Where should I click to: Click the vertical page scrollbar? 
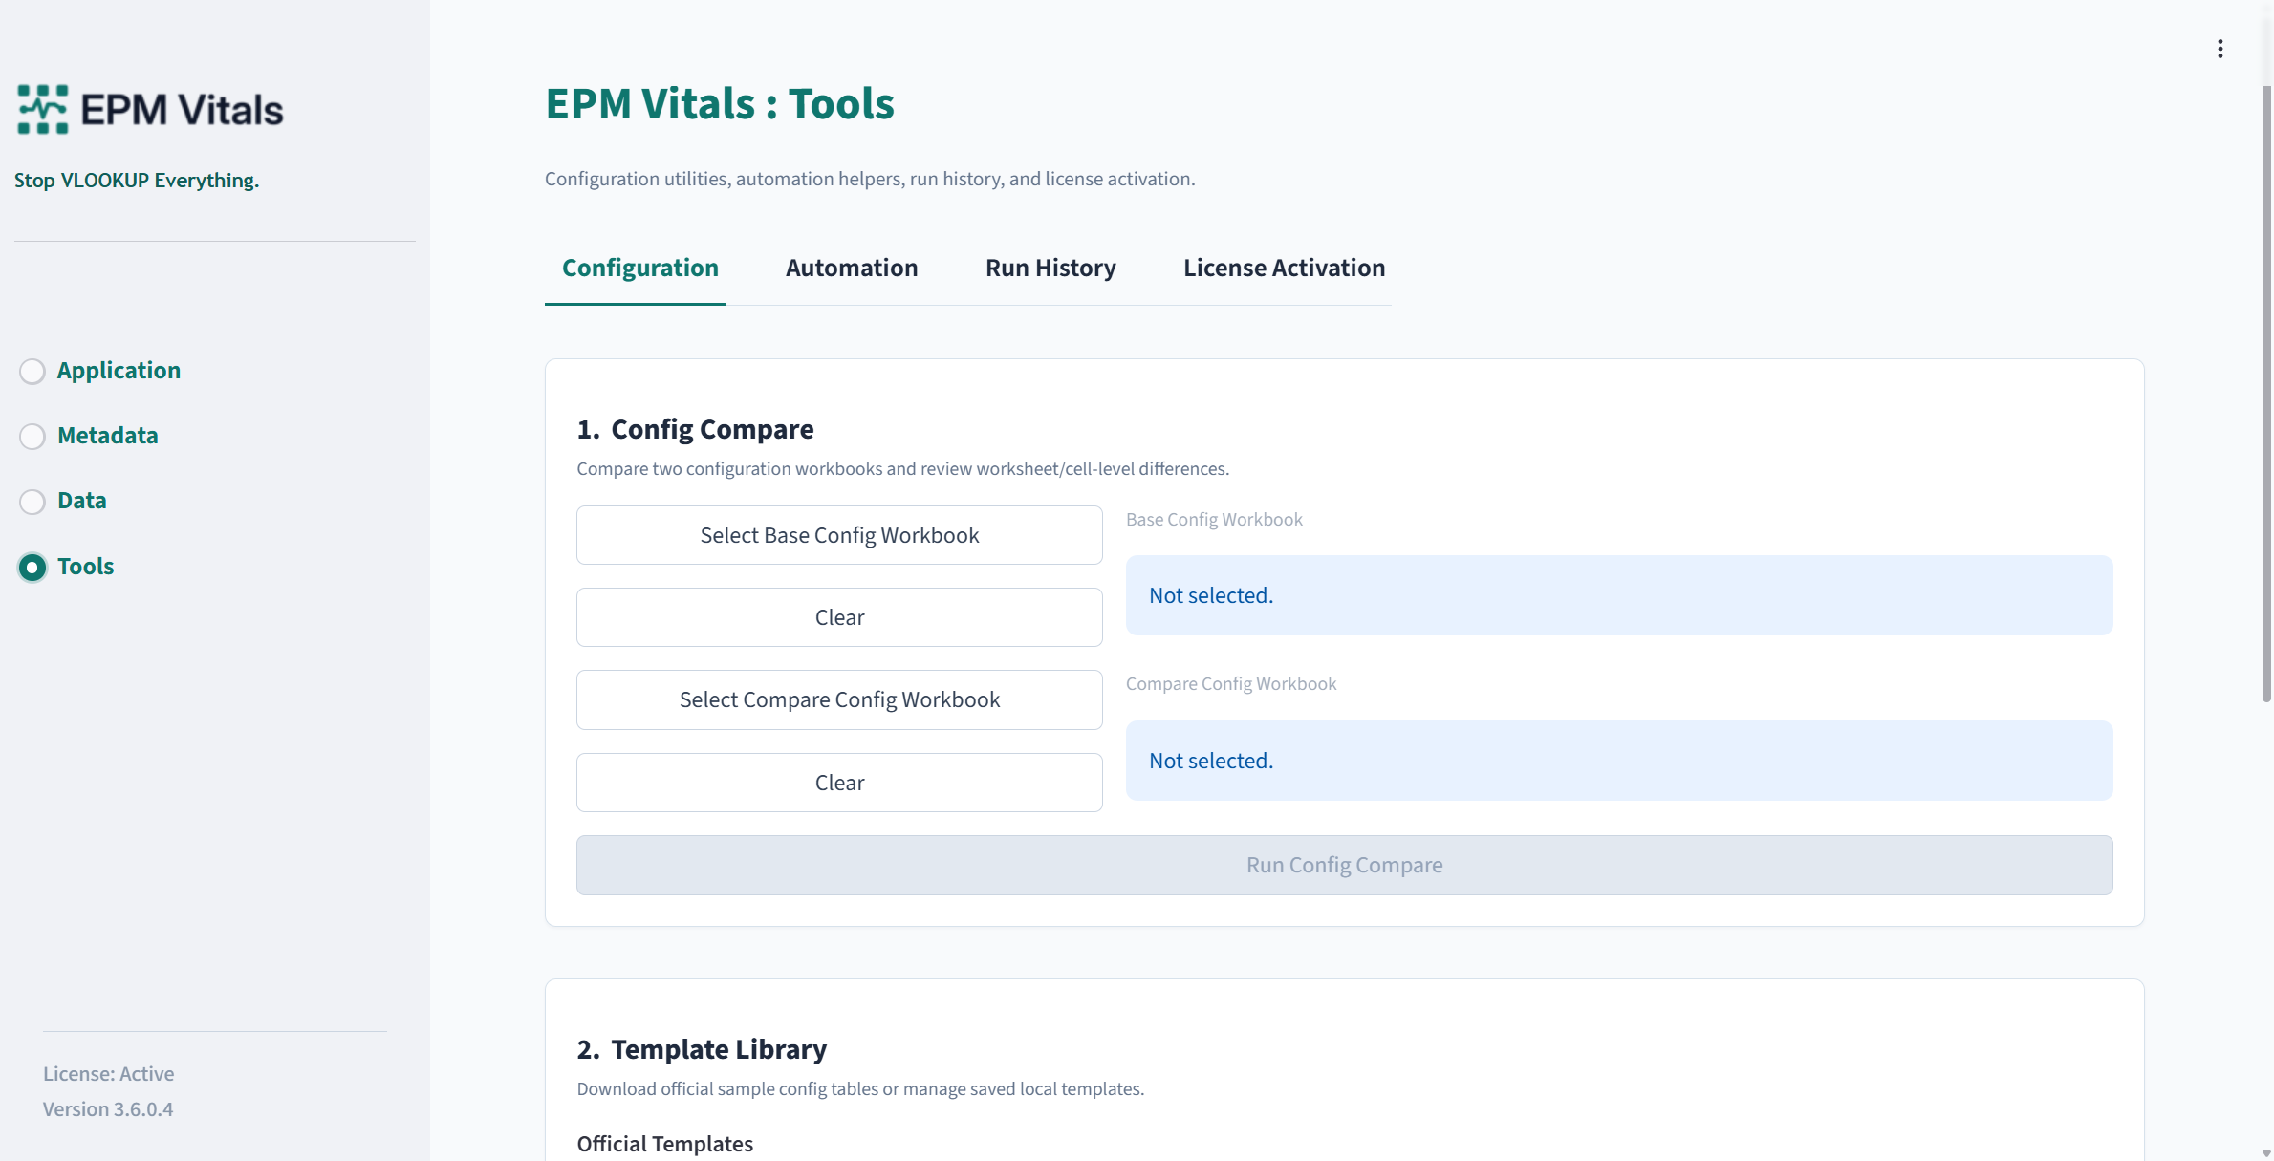click(2266, 394)
